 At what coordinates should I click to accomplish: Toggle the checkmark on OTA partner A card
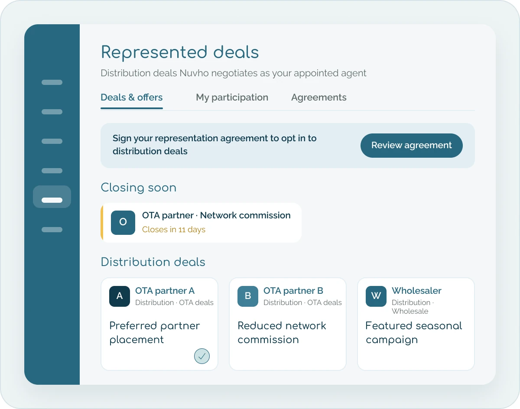pyautogui.click(x=202, y=356)
